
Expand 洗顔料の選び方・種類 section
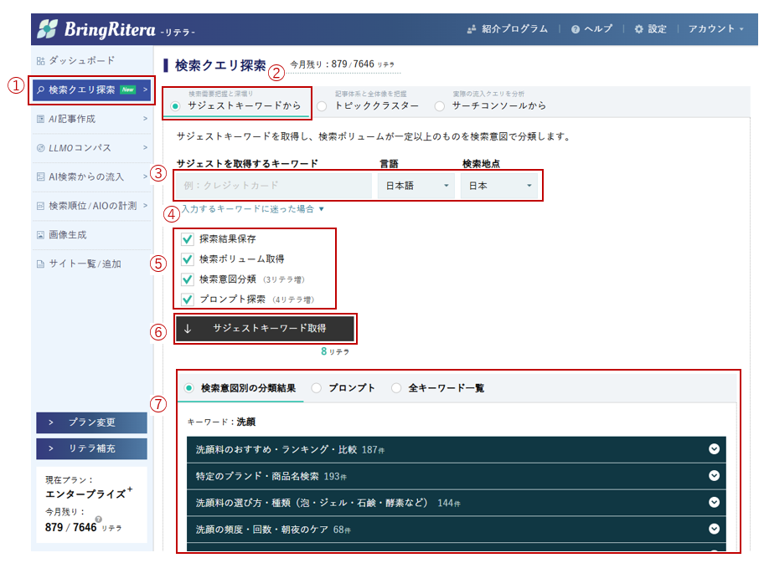pos(456,503)
